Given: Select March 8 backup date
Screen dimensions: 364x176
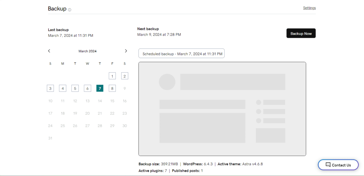Looking at the screenshot, I should [112, 88].
